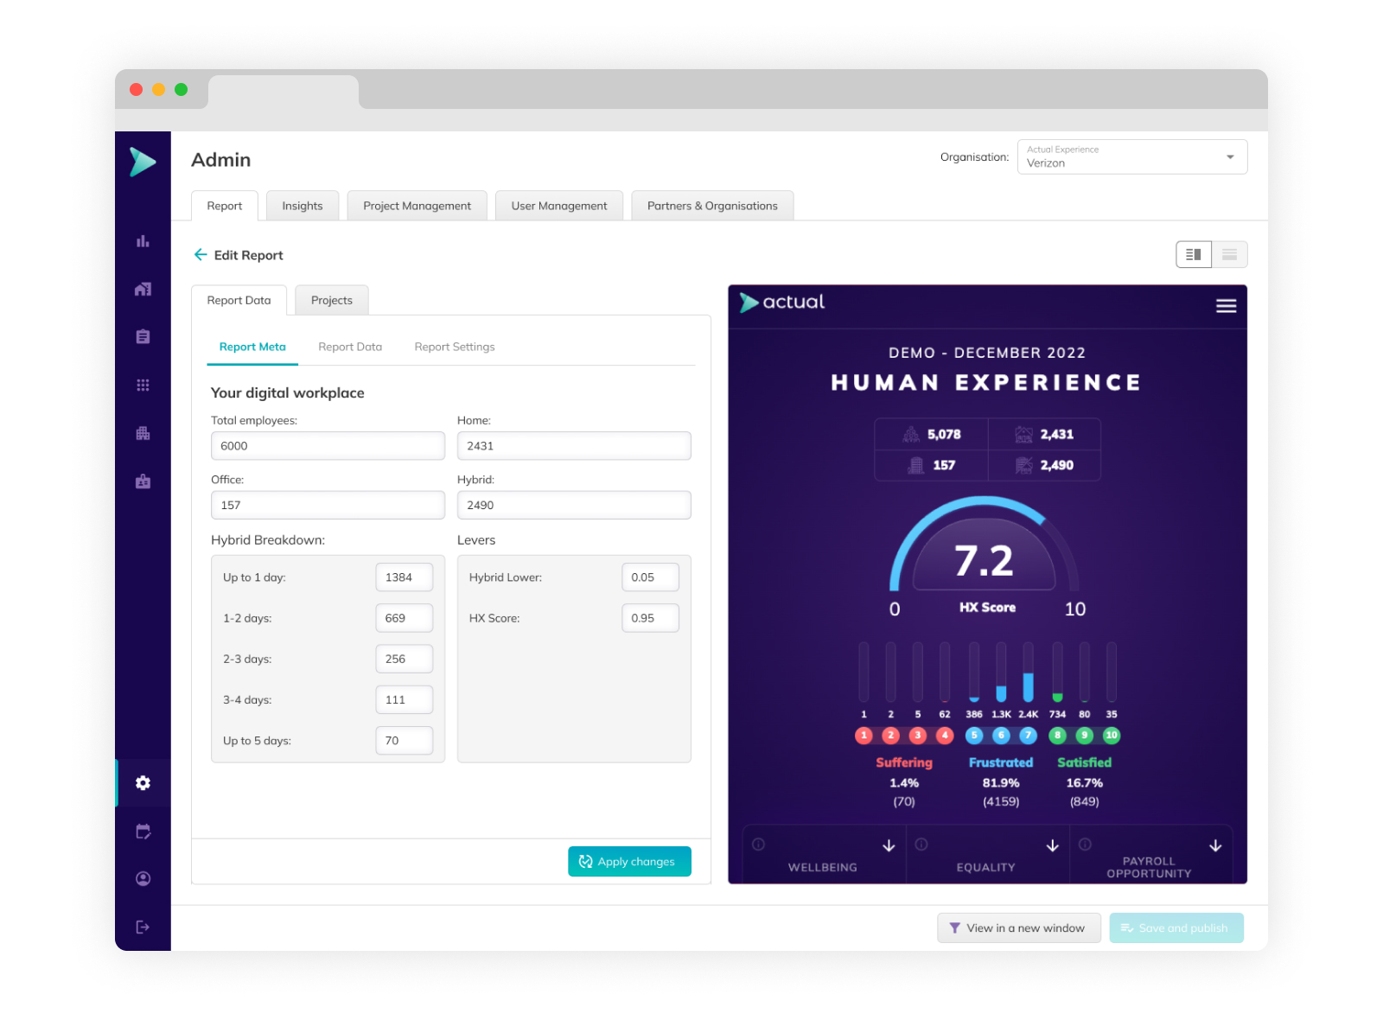
Task: Open the hamburger menu in the preview
Action: pos(1226,306)
